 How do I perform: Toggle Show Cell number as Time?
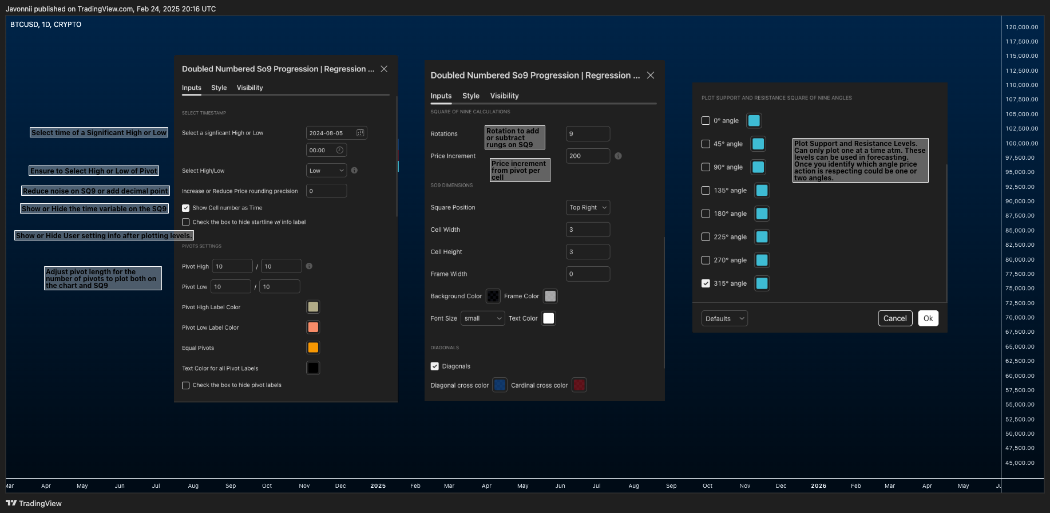pyautogui.click(x=185, y=208)
